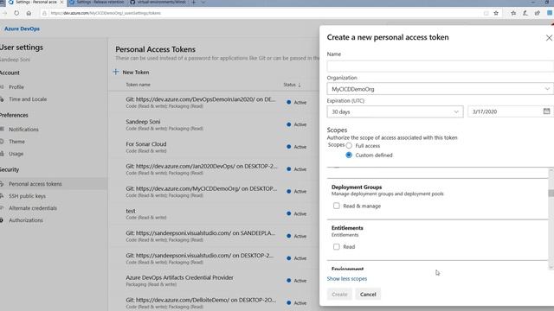Open Notifications preferences
The height and width of the screenshot is (311, 554).
pyautogui.click(x=23, y=130)
